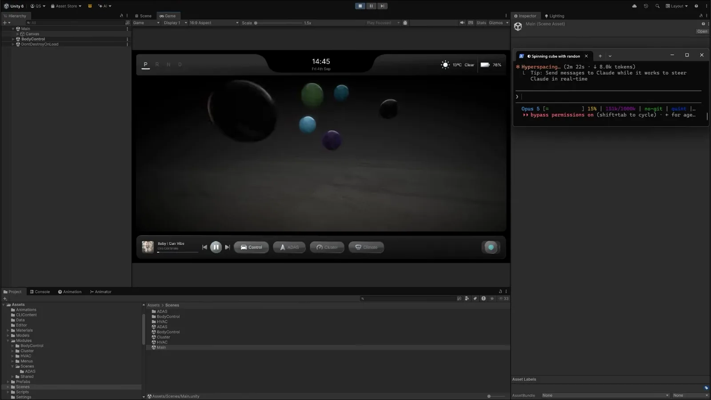Expand the BodyControl scene in Hierarchy

tap(13, 39)
